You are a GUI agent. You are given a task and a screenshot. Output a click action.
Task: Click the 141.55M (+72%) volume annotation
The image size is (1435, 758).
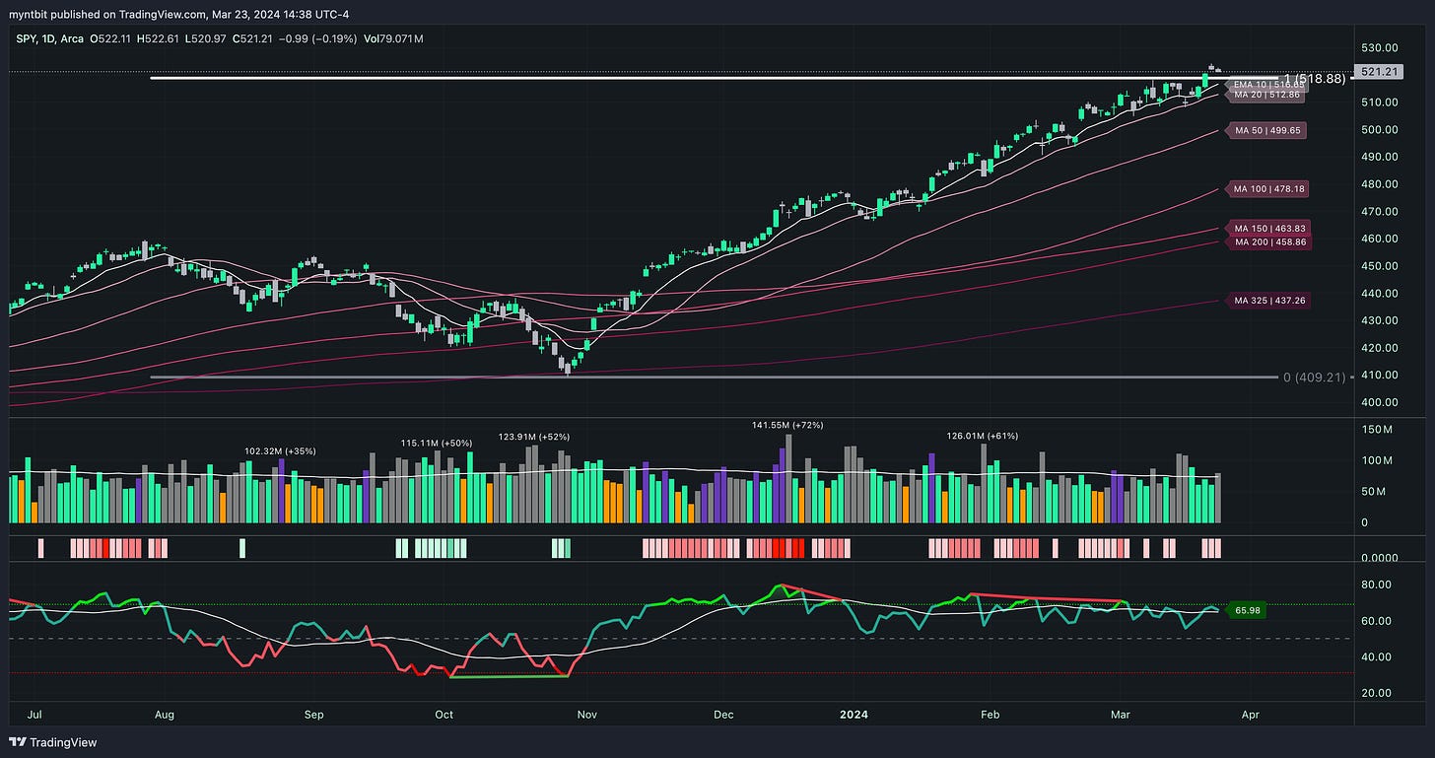pos(787,425)
